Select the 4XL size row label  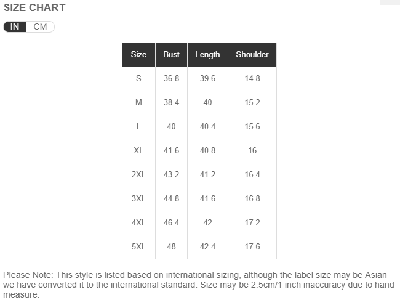point(138,222)
